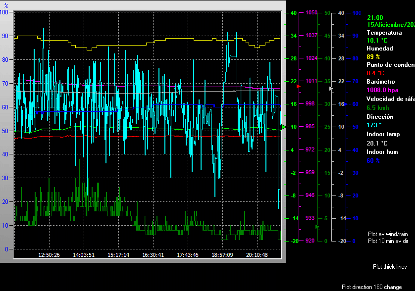Select the Temperatura label in the legend
This screenshot has width=415, height=291.
pos(384,33)
